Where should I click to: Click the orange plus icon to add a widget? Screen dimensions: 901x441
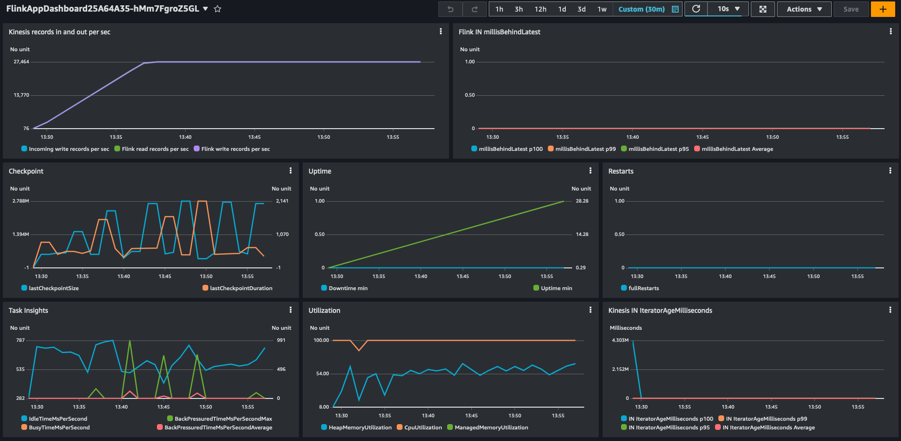[x=883, y=9]
